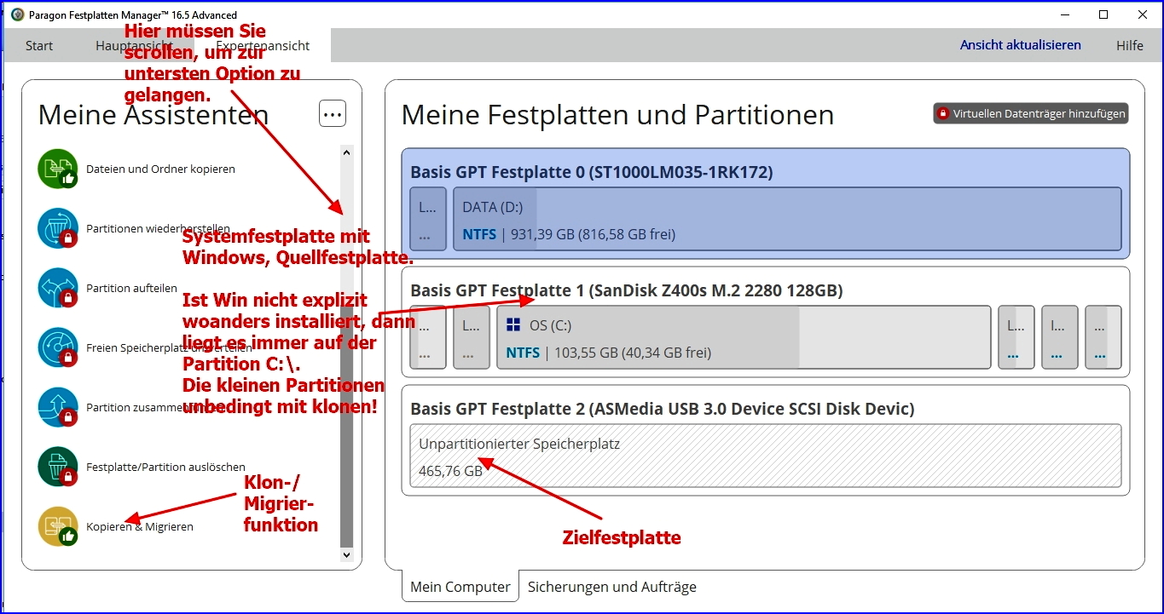Open the three-dots menu beside Meine Assistenten
Viewport: 1164px width, 614px height.
point(333,113)
